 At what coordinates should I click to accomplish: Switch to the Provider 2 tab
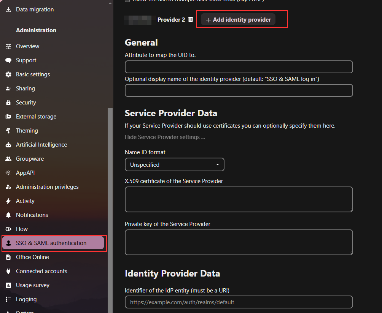click(171, 20)
